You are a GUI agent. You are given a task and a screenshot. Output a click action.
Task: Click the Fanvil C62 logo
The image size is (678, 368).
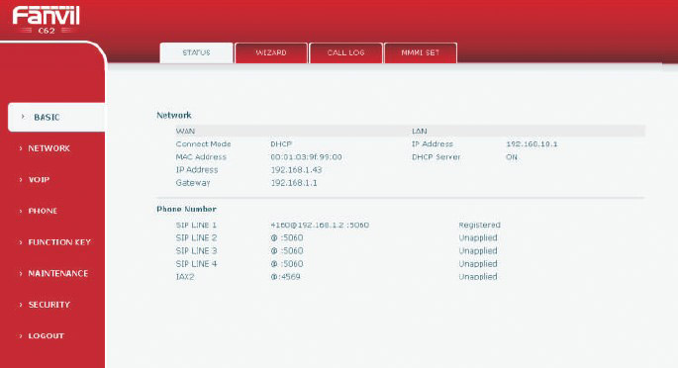[46, 20]
